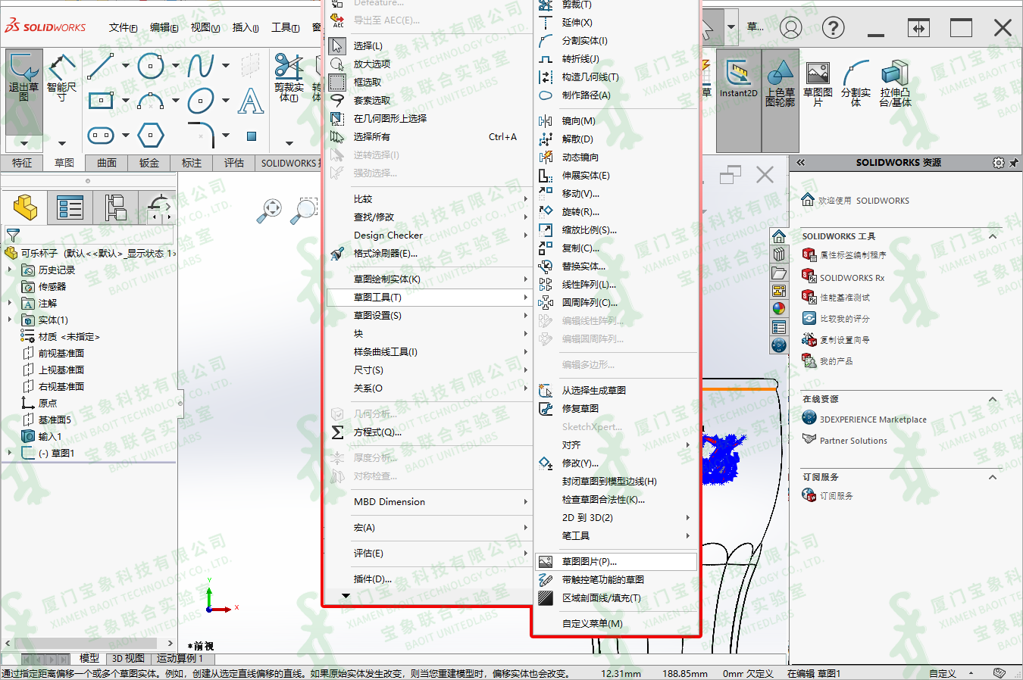The width and height of the screenshot is (1023, 680).
Task: Switch to the 评估 ribbon tab
Action: coord(234,163)
